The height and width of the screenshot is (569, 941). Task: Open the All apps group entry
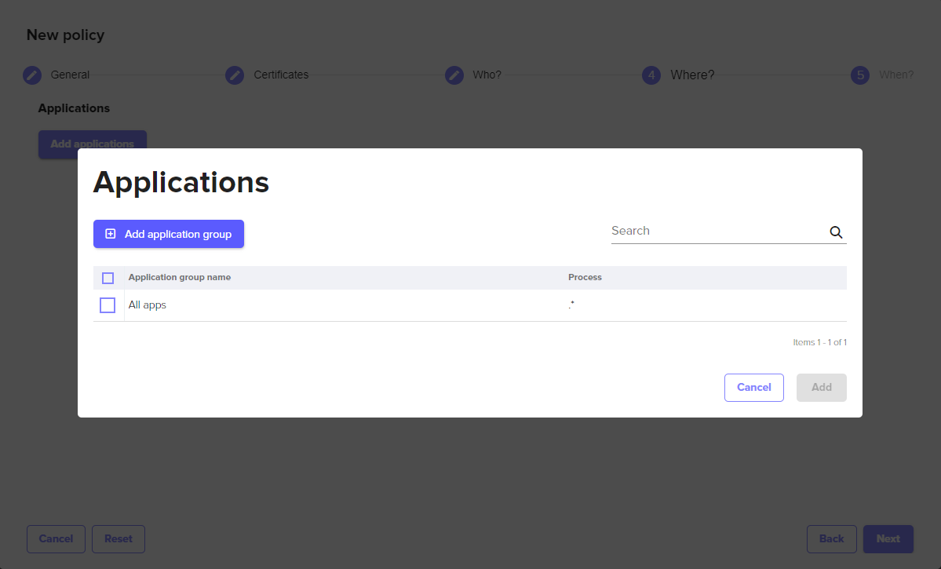(148, 305)
